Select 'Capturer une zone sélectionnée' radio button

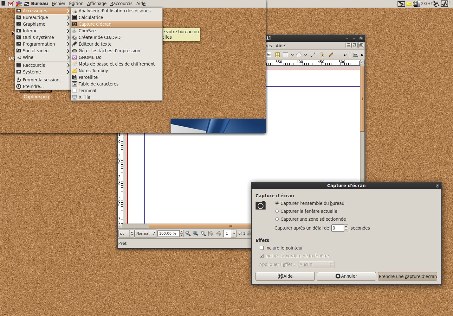[x=277, y=219]
